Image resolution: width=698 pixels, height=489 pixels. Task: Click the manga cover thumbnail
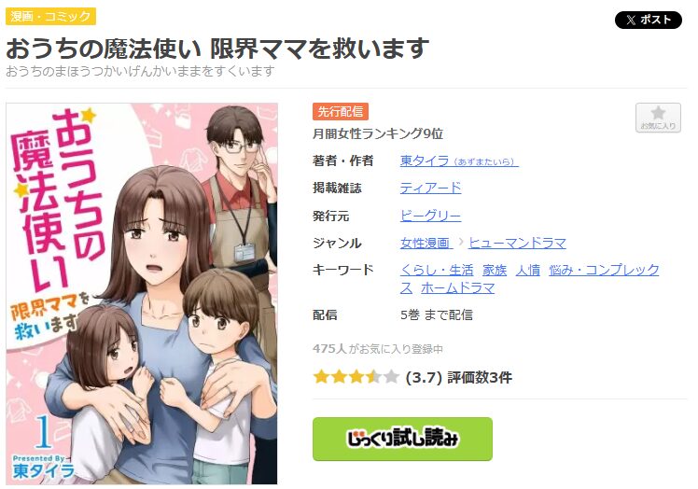click(x=142, y=293)
